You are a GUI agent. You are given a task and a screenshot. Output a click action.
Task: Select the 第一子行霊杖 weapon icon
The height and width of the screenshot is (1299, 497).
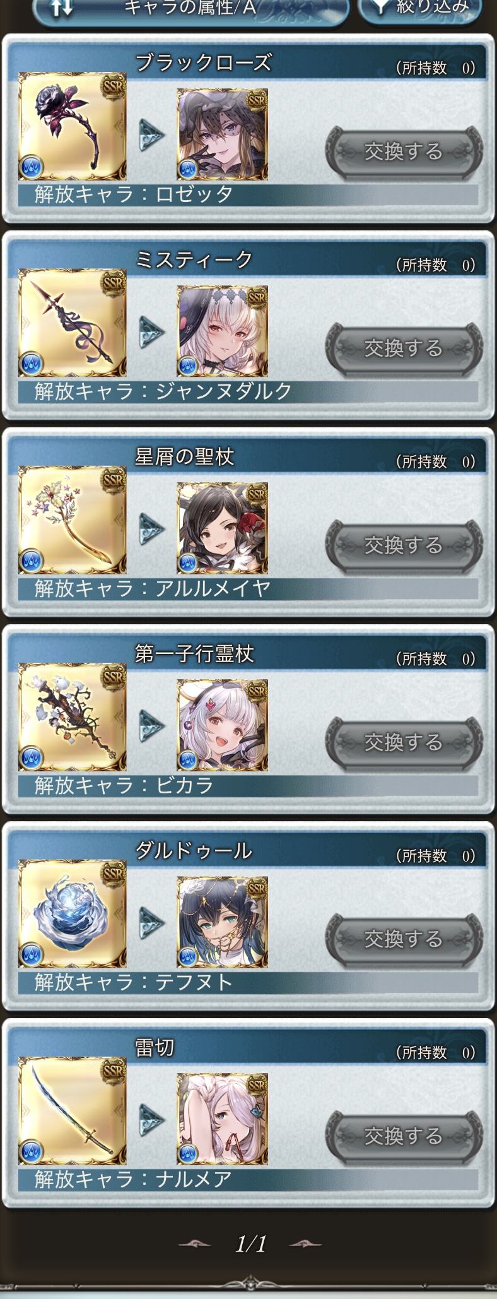point(72,717)
